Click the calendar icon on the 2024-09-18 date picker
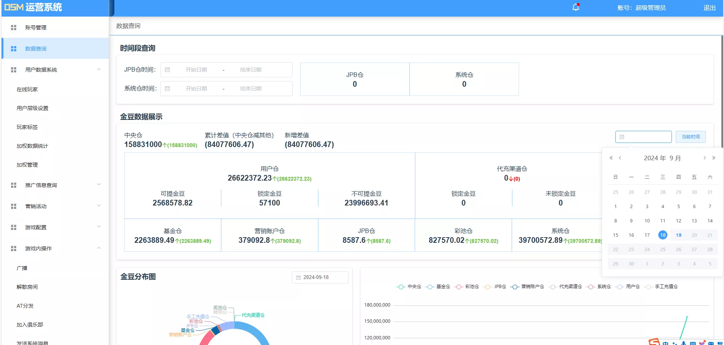Viewport: 724px width, 345px height. click(x=298, y=277)
